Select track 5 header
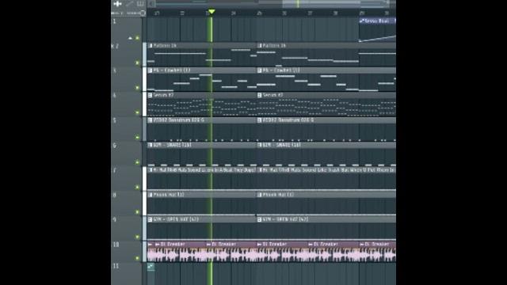This screenshot has height=285, width=507. 127,129
